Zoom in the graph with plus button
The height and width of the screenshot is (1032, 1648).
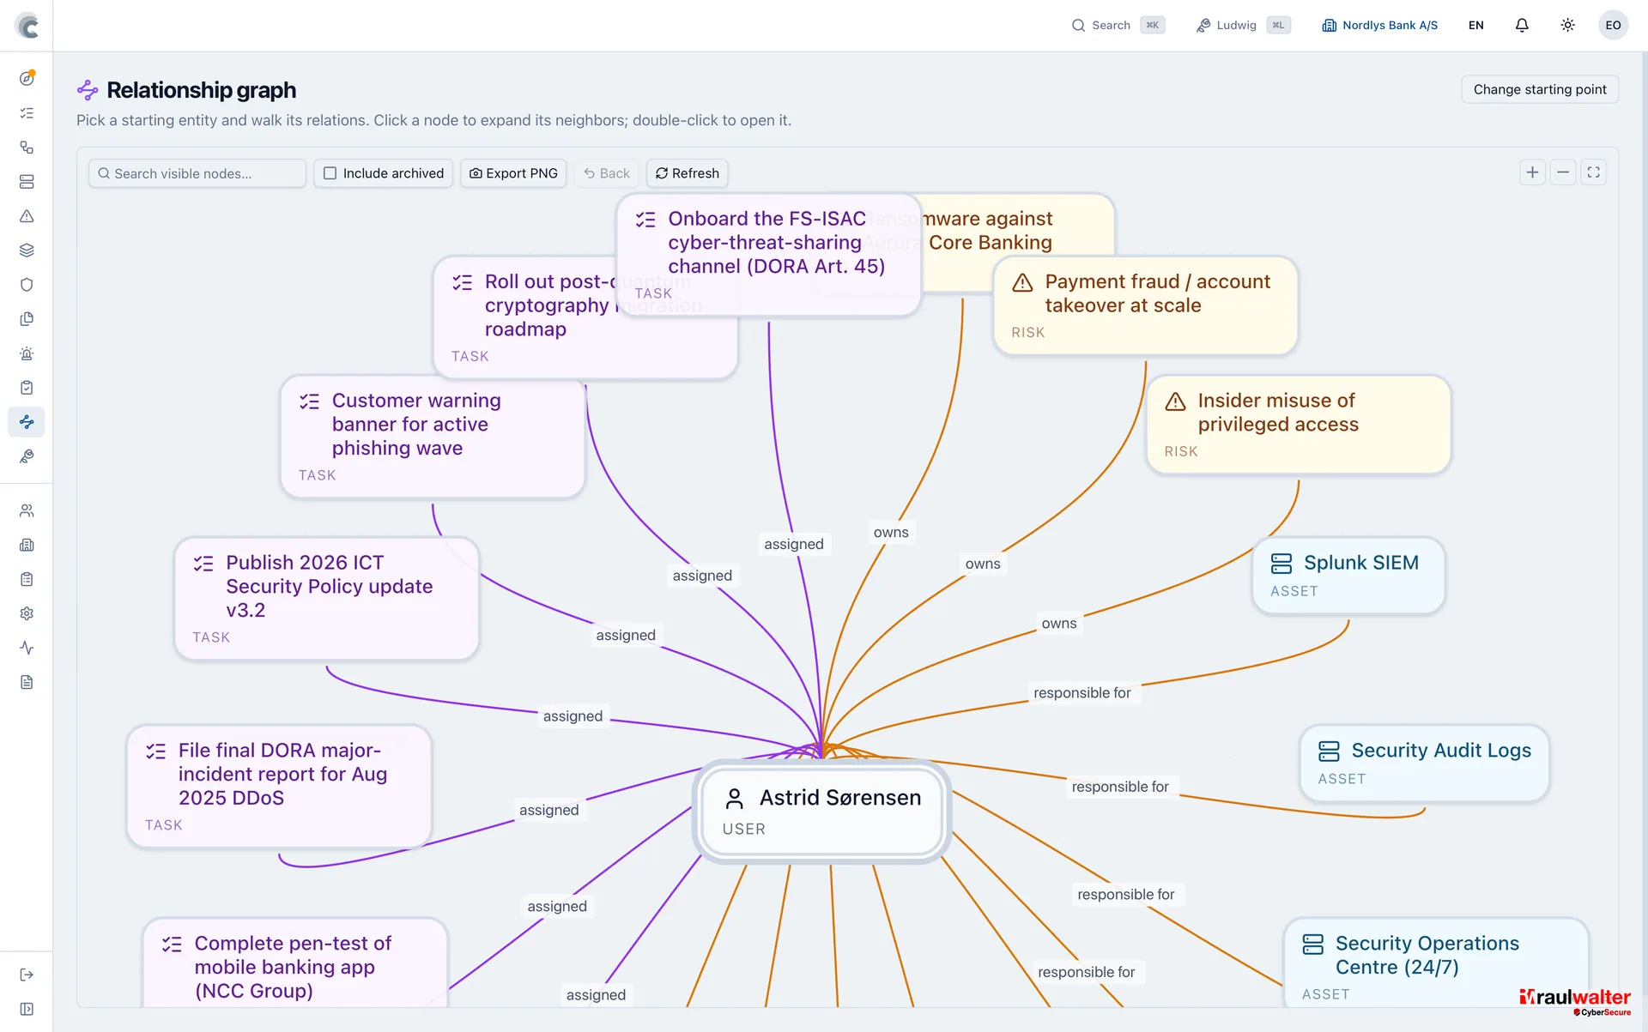1532,172
